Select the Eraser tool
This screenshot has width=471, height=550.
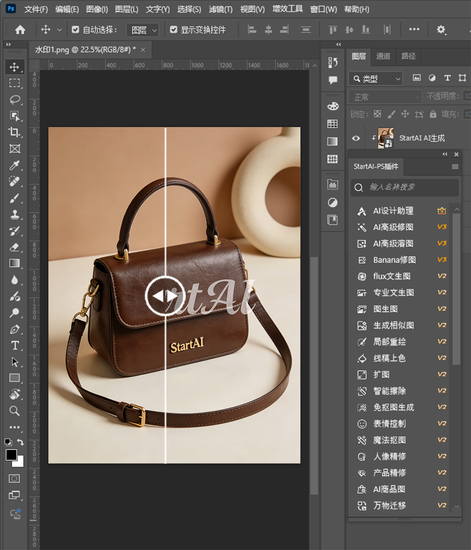[15, 247]
